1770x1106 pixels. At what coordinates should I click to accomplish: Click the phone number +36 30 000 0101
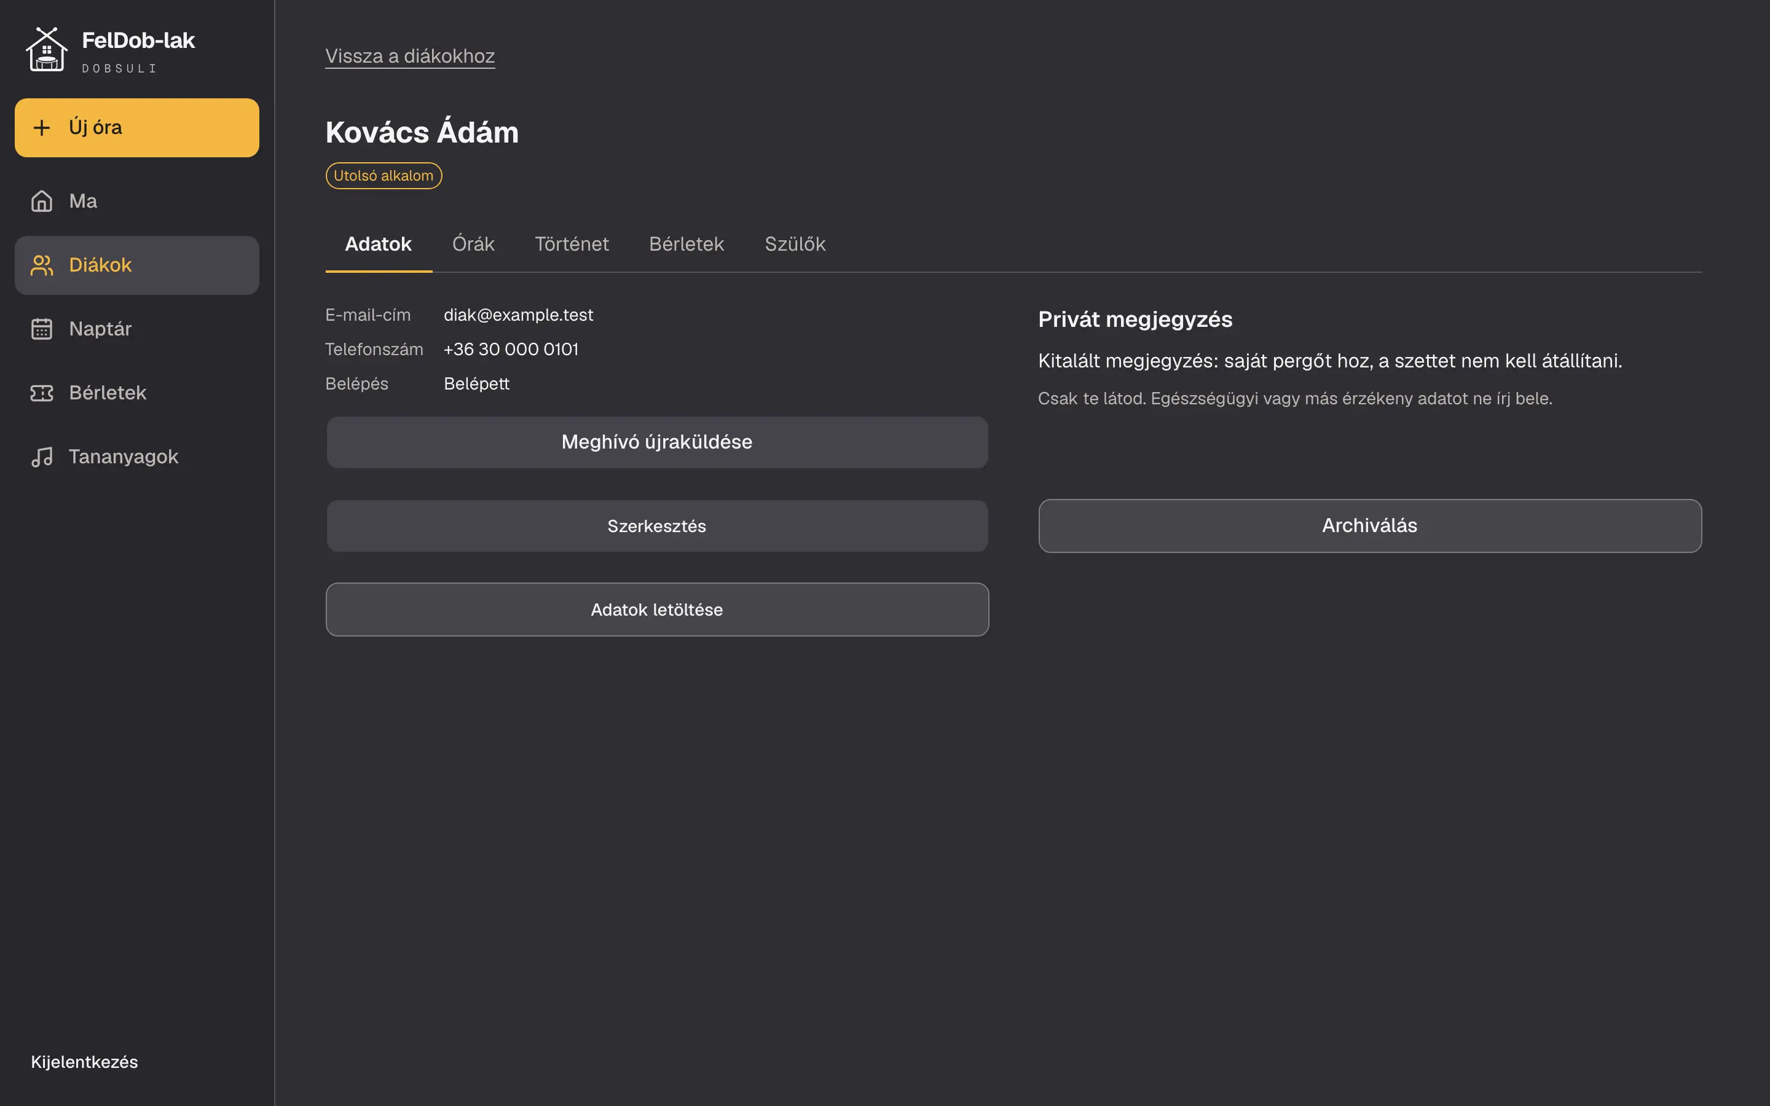pyautogui.click(x=511, y=350)
